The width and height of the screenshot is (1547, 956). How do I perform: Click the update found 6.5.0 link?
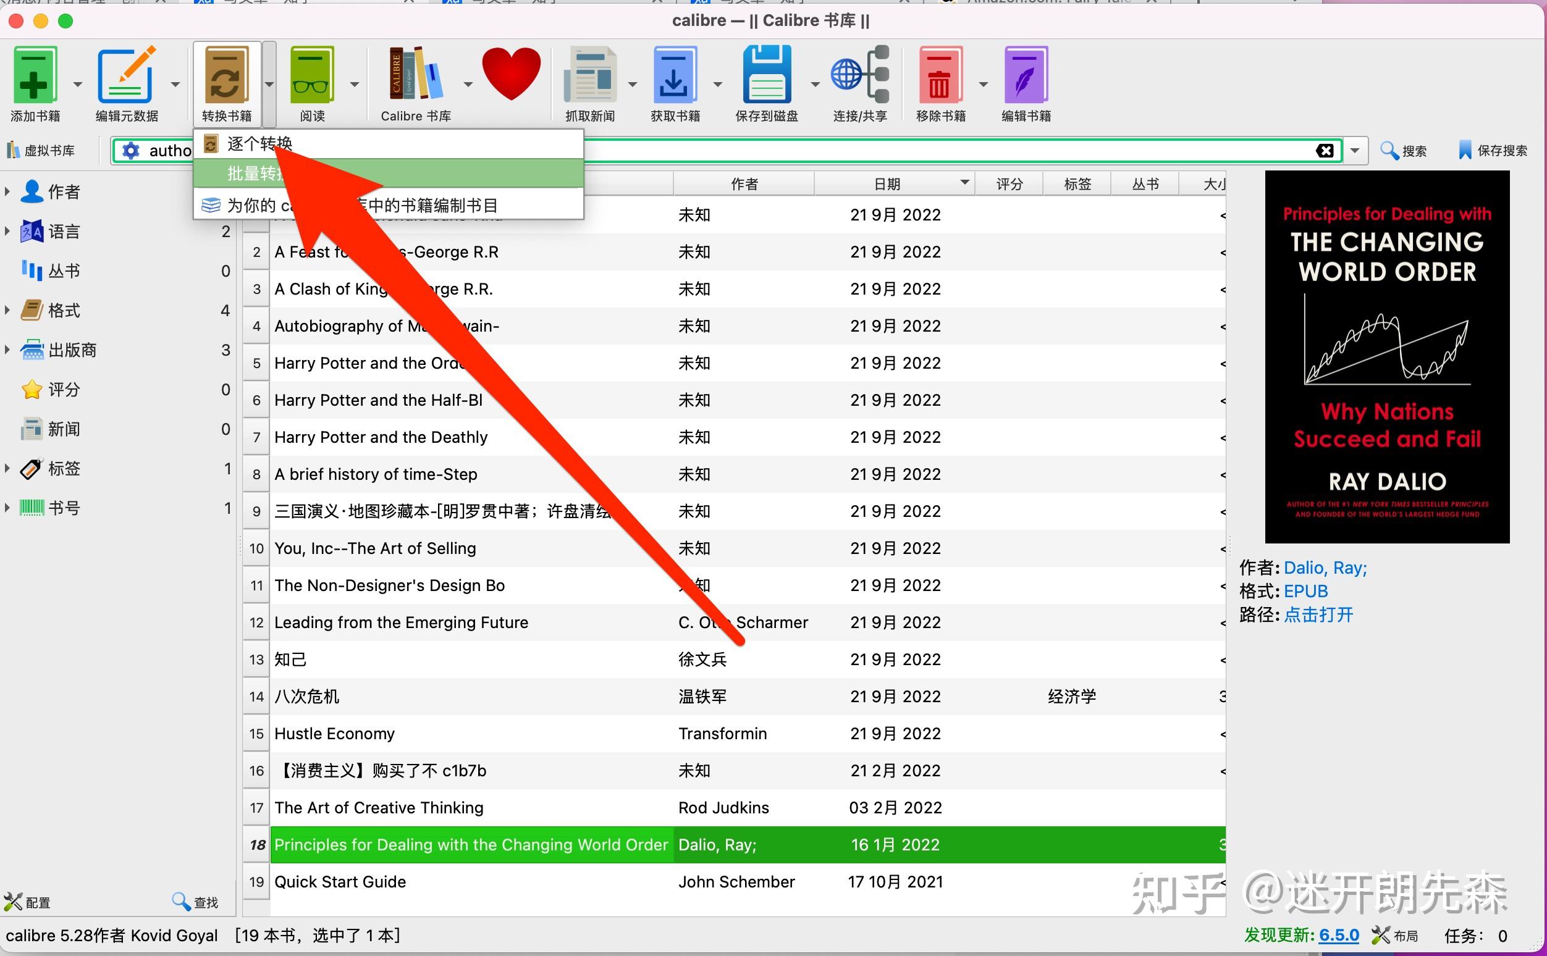click(x=1339, y=935)
